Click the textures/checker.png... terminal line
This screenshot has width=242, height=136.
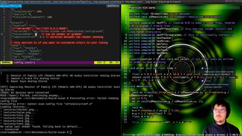pyautogui.click(x=19, y=110)
